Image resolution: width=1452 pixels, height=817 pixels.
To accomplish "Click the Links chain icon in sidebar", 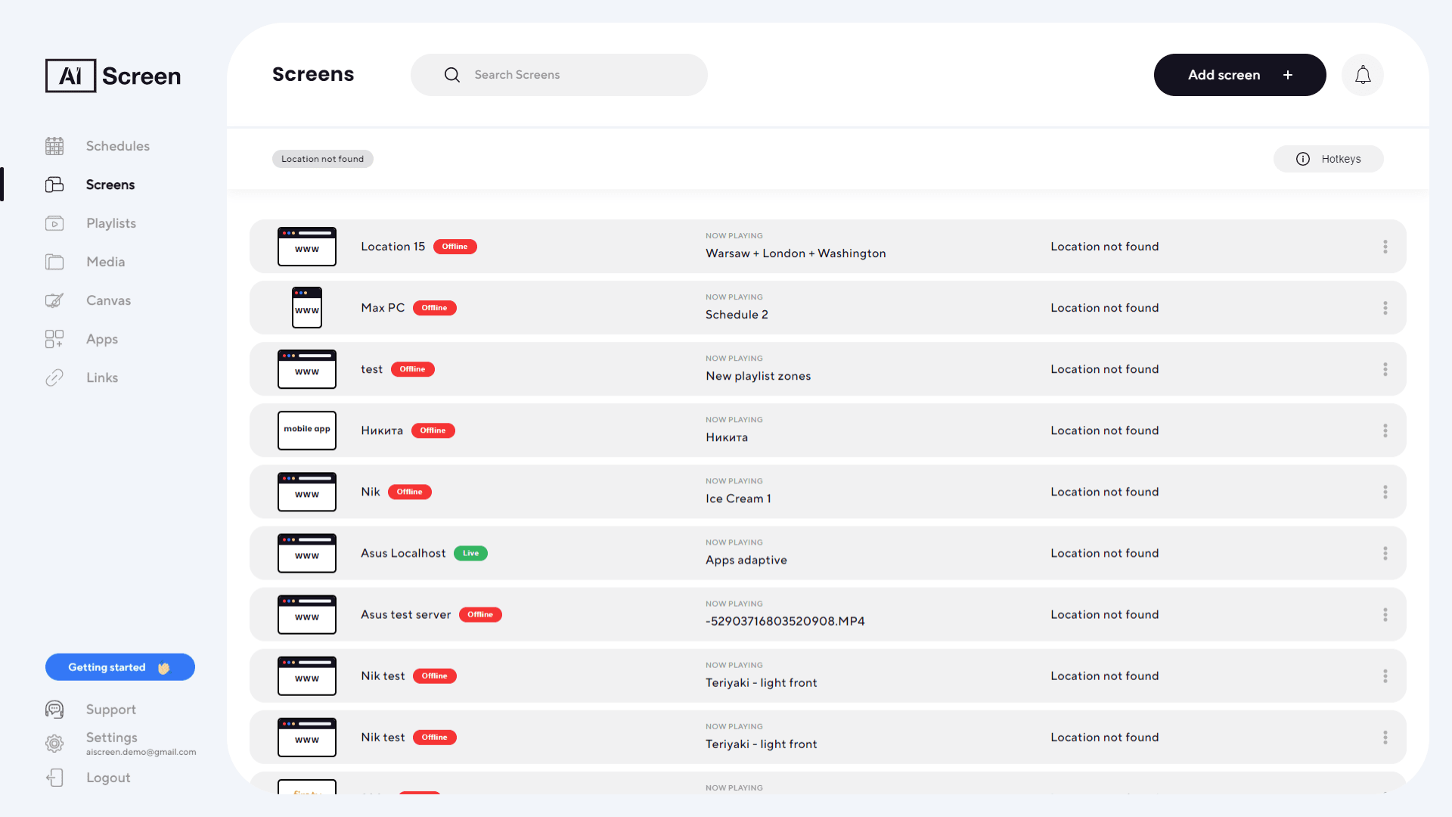I will tap(54, 377).
